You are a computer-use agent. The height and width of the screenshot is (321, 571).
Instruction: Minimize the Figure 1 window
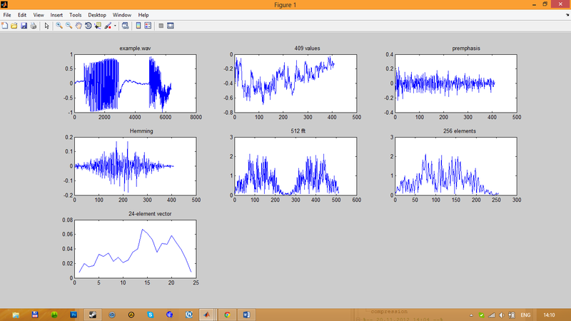tap(534, 4)
